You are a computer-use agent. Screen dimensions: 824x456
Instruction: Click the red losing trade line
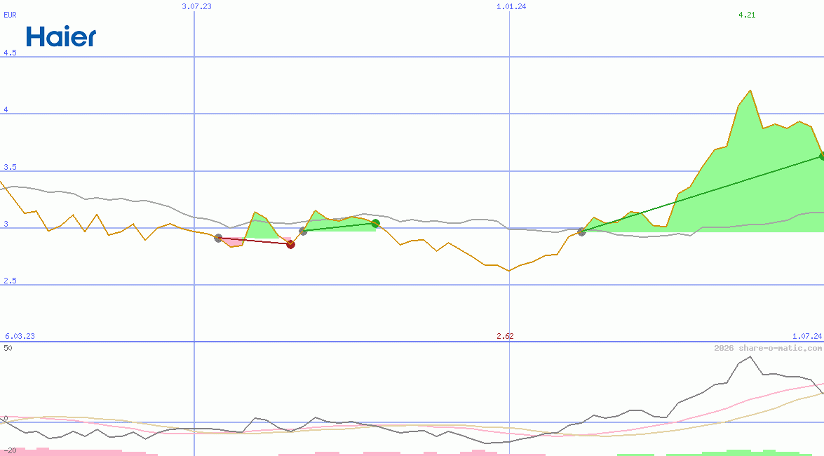[x=254, y=241]
